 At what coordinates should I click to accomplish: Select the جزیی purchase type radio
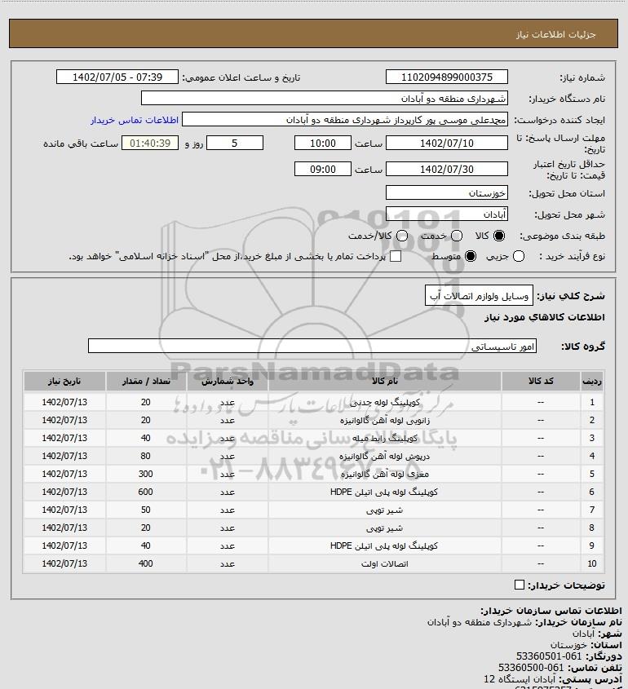[x=519, y=256]
